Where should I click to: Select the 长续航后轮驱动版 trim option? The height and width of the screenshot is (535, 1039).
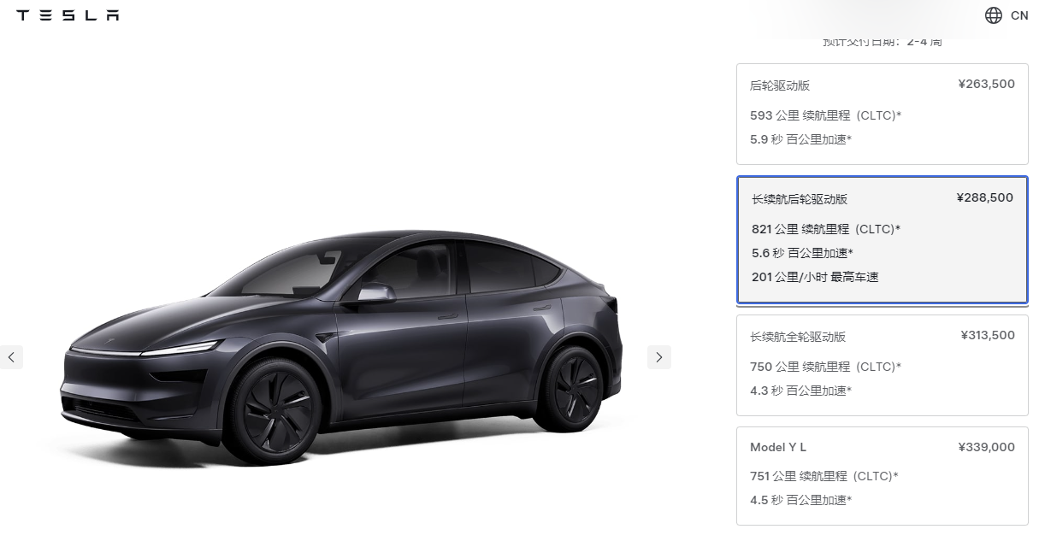tap(883, 240)
